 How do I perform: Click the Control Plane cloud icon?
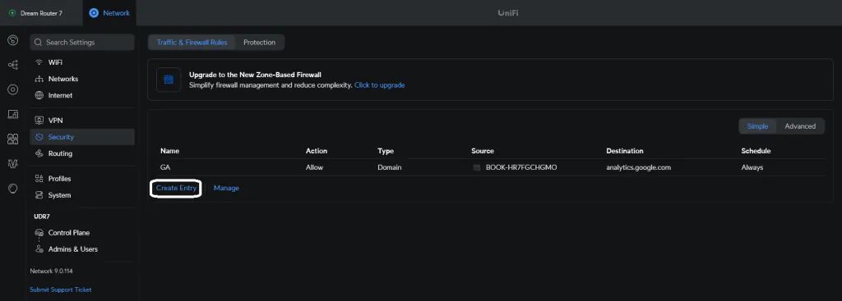pyautogui.click(x=39, y=232)
